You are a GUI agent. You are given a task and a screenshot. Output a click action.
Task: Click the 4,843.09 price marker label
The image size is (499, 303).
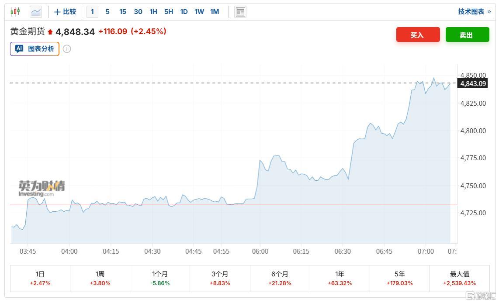[472, 83]
